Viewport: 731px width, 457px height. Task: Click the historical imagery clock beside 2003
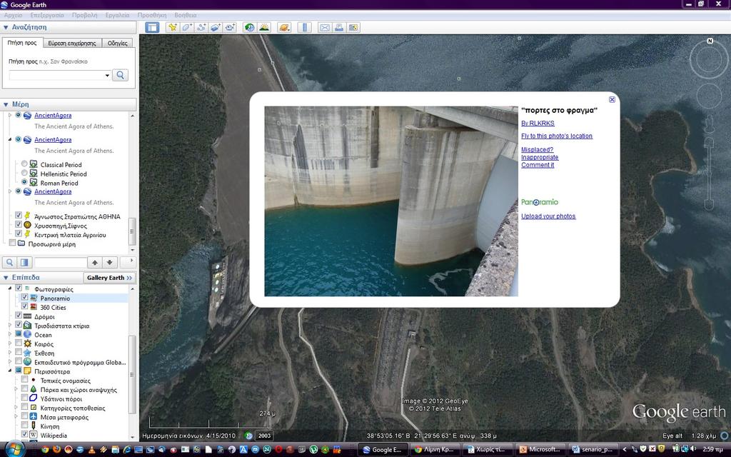coord(249,436)
